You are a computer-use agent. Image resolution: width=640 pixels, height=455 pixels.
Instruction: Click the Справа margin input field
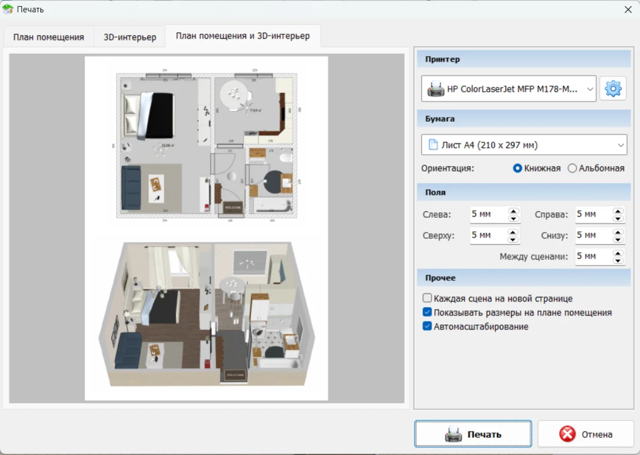(594, 214)
